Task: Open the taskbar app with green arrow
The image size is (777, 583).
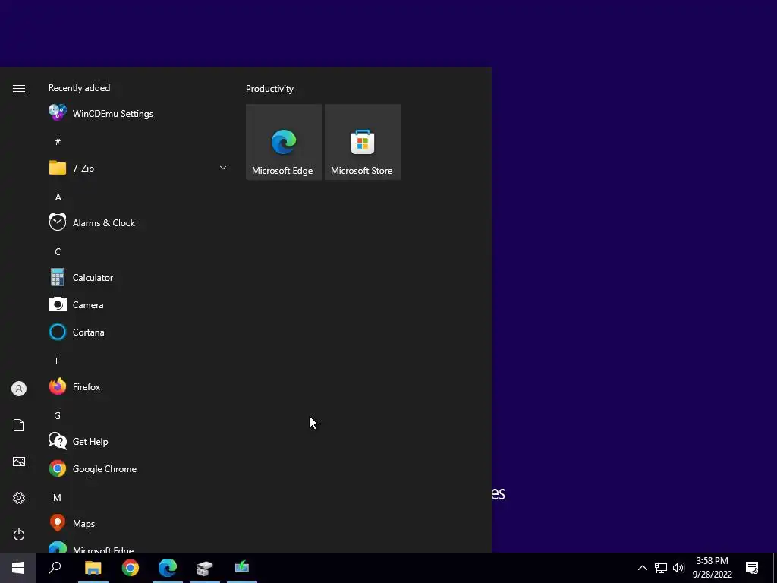Action: 242,568
